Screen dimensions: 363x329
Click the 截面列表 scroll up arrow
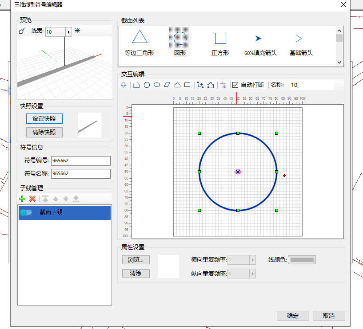point(339,31)
